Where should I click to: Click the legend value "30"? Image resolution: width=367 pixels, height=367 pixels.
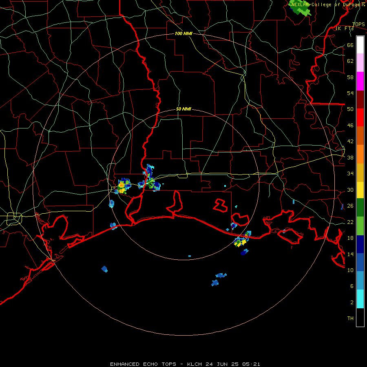(350, 190)
